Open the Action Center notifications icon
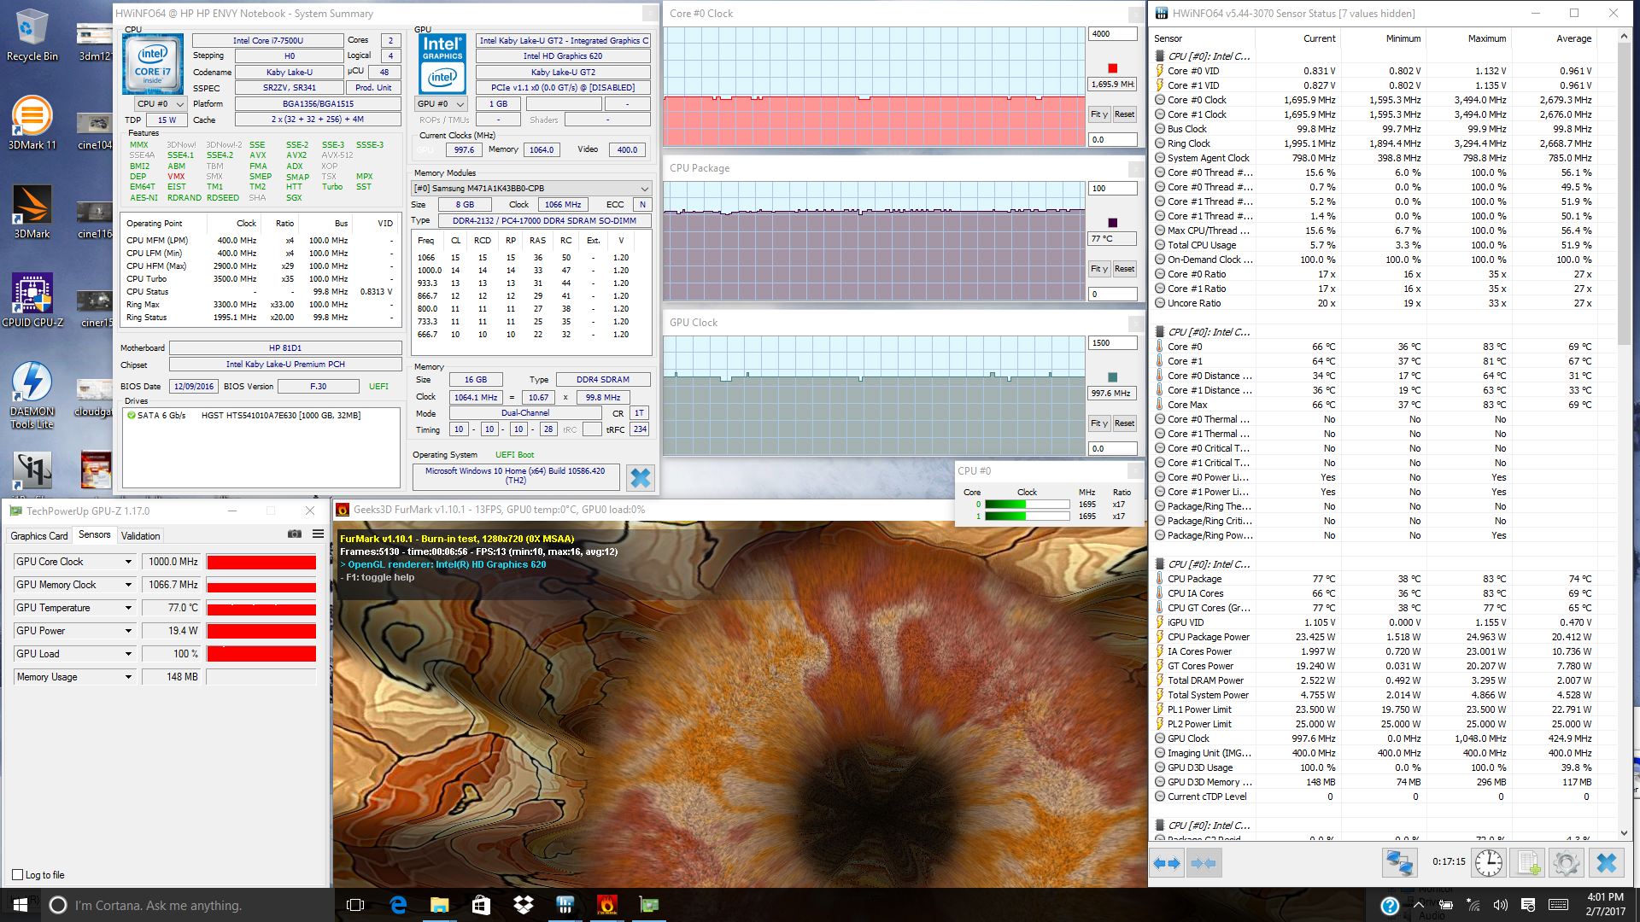 [1528, 905]
